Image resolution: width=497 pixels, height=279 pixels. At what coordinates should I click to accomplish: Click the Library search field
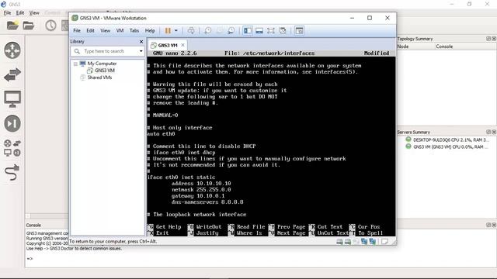click(x=108, y=51)
